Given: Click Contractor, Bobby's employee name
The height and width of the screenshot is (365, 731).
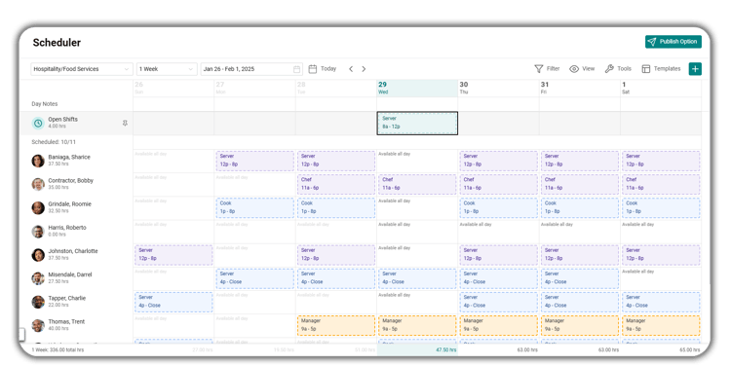Looking at the screenshot, I should click(x=71, y=181).
